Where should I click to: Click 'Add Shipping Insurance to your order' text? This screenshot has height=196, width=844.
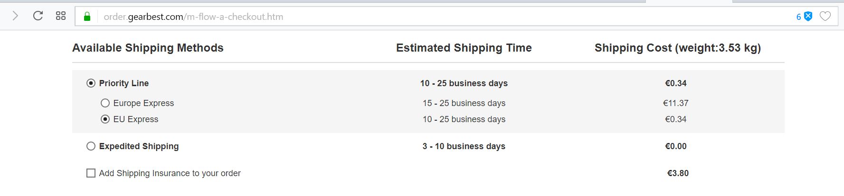point(170,173)
